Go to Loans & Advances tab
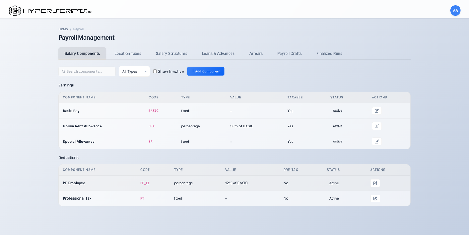 pos(218,53)
